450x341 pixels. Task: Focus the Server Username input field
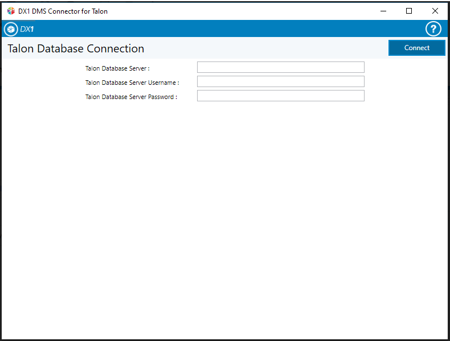(281, 81)
